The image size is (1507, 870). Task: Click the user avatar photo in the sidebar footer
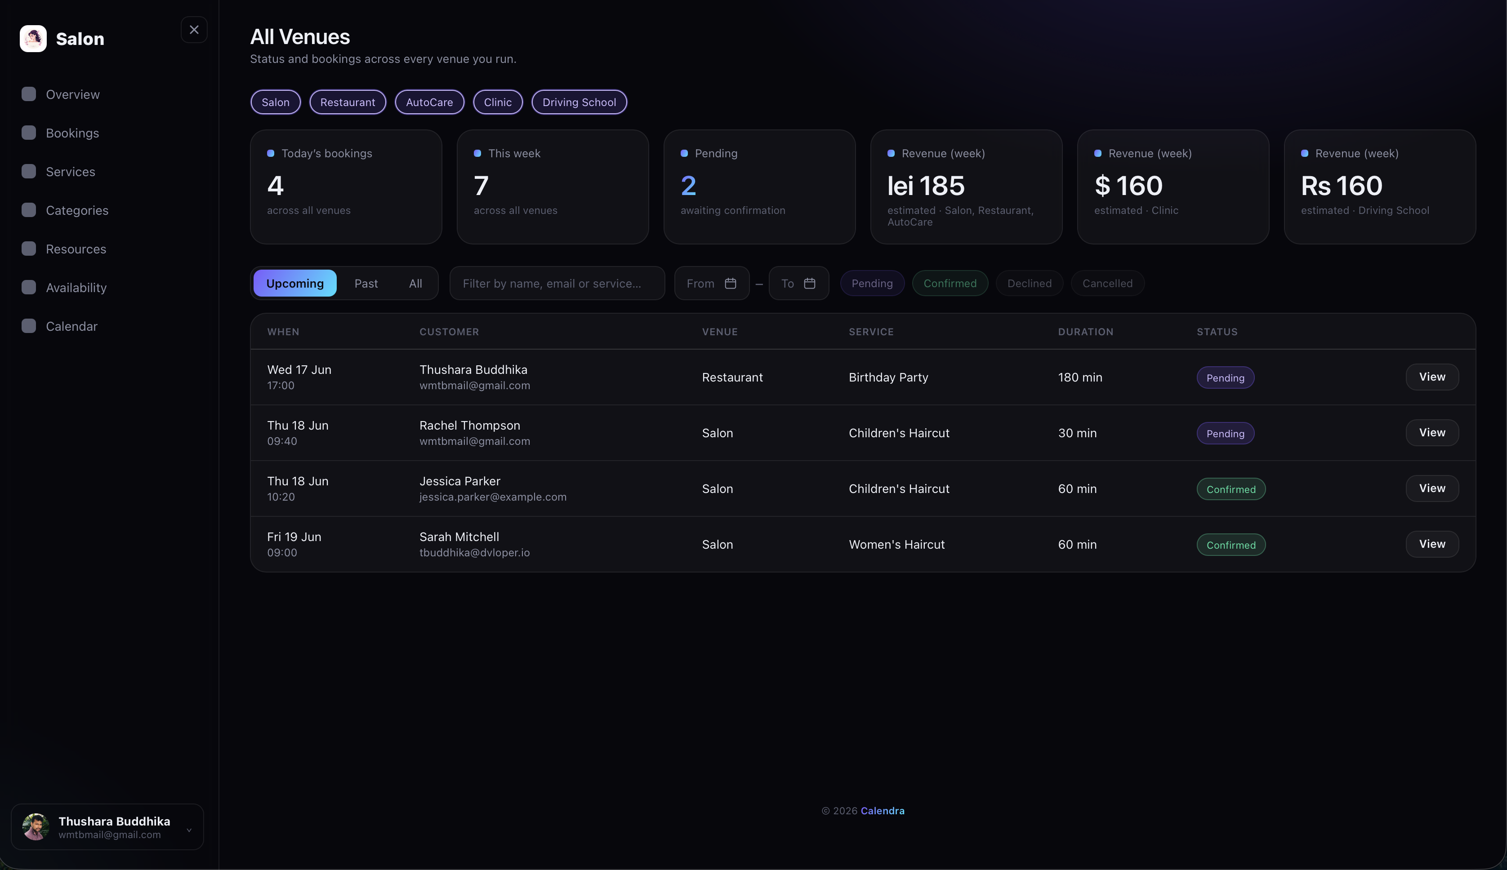(36, 827)
